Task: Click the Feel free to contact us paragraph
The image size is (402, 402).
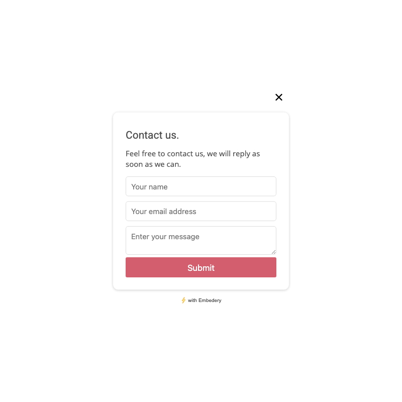Action: click(193, 159)
